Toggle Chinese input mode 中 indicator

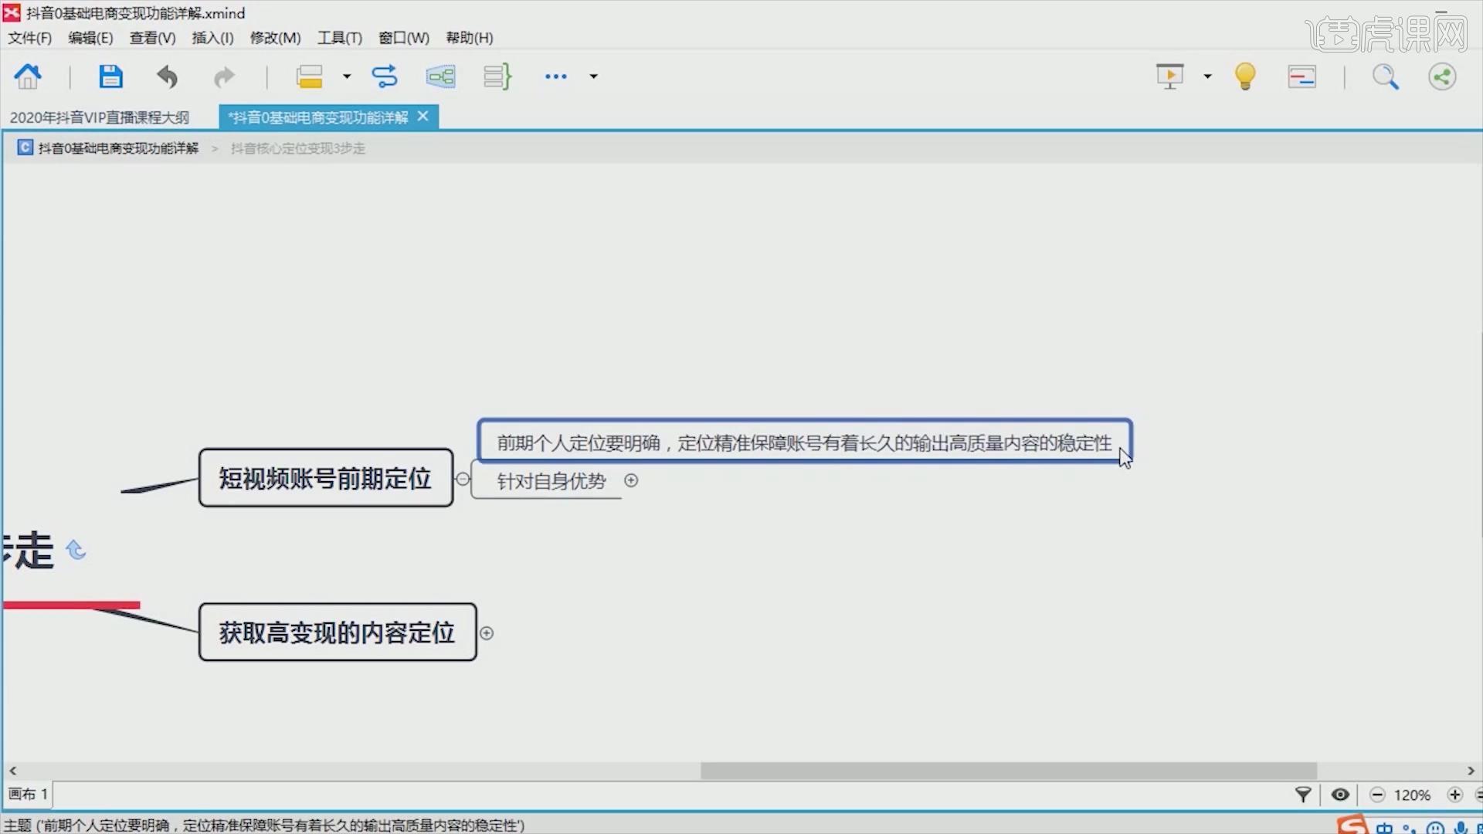click(1384, 828)
